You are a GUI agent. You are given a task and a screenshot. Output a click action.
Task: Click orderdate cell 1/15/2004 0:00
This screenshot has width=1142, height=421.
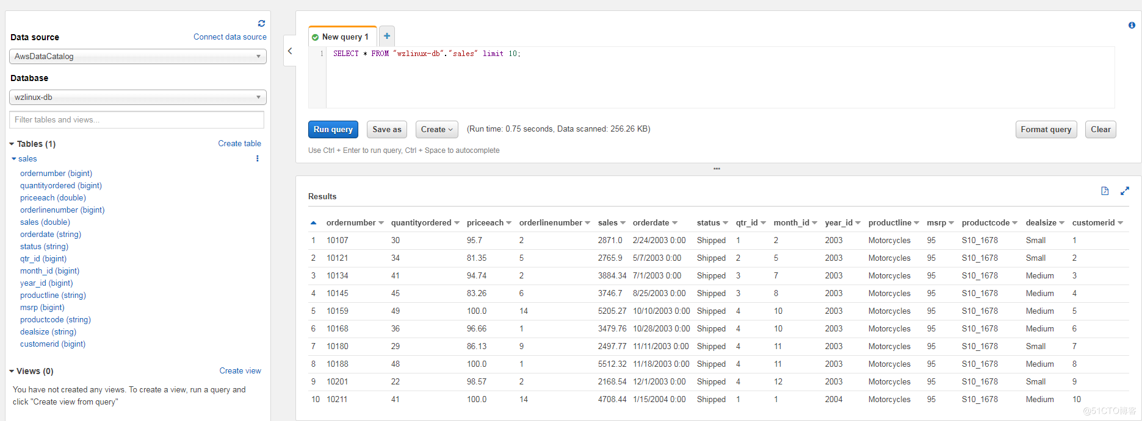[x=659, y=399]
